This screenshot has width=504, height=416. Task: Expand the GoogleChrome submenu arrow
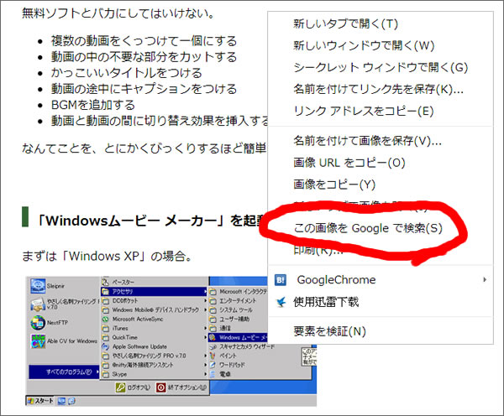tap(484, 279)
